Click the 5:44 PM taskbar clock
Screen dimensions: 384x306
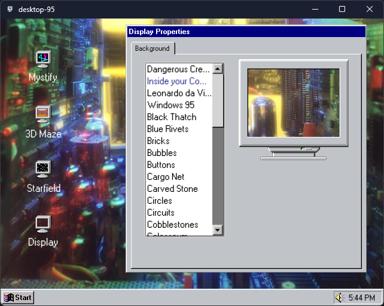(x=362, y=298)
